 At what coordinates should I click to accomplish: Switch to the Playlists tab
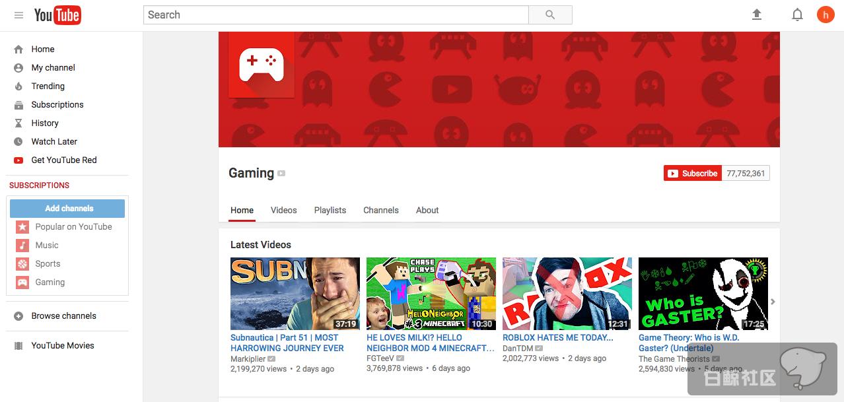click(x=330, y=210)
